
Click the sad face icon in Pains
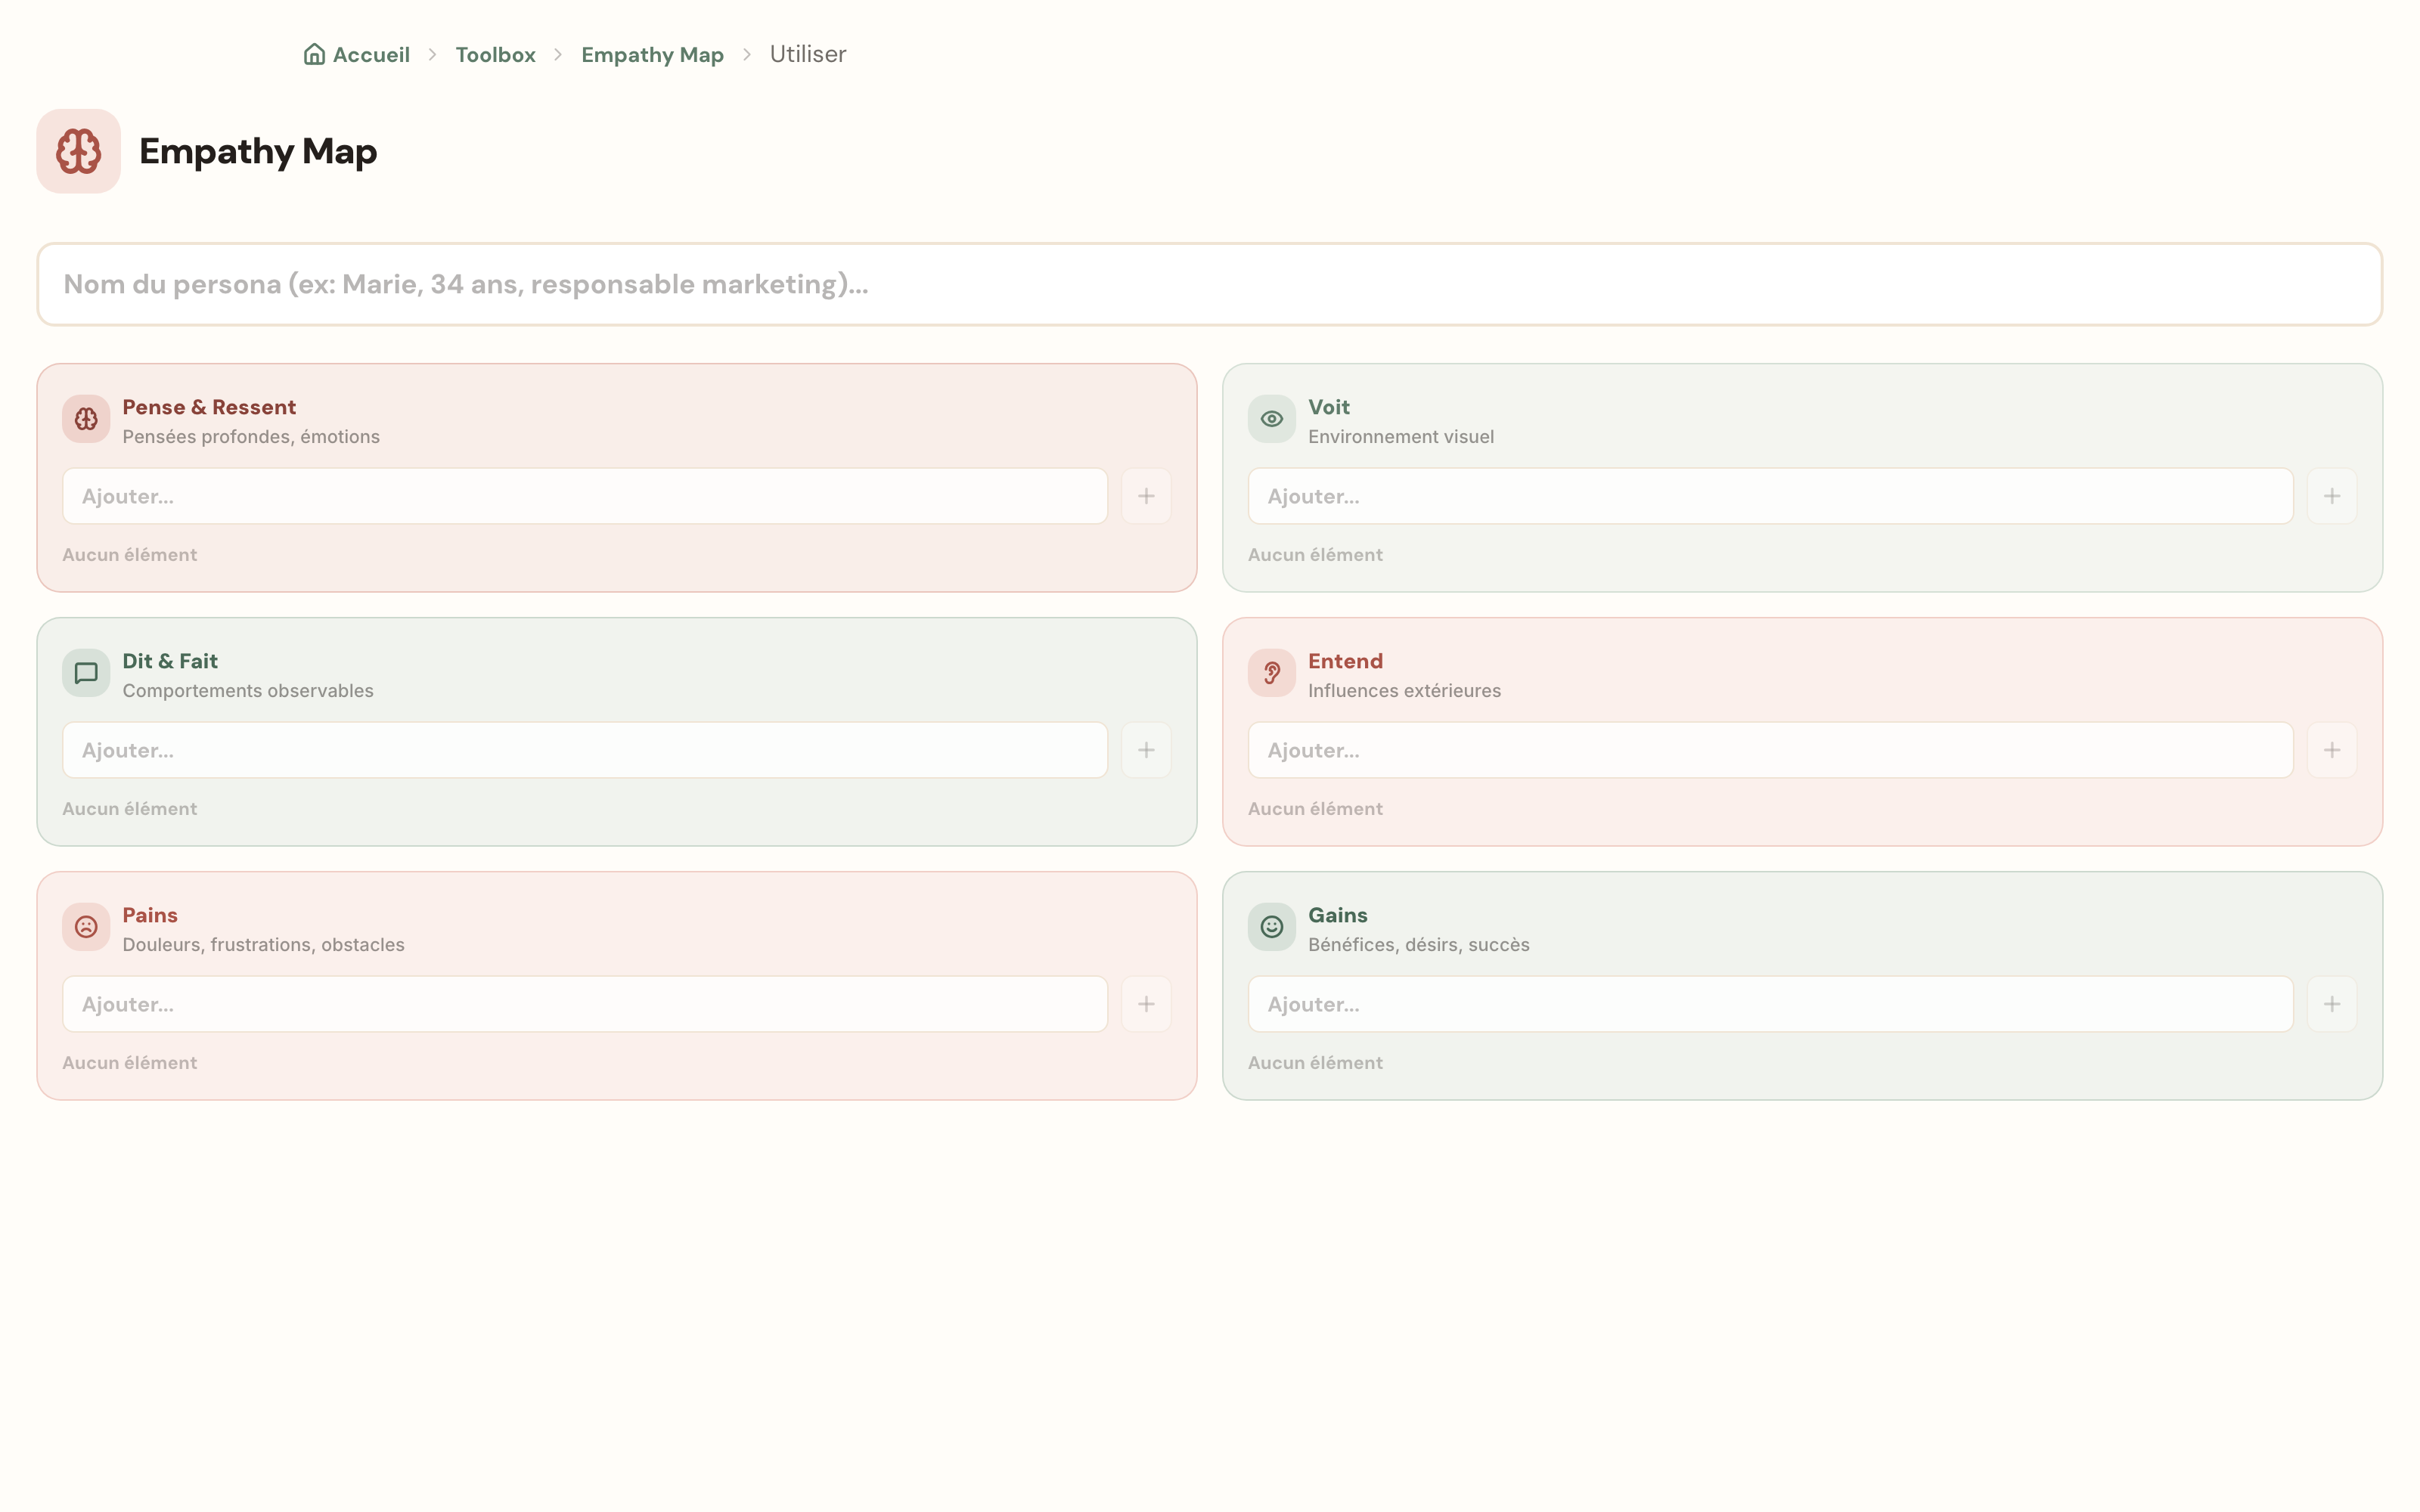pos(86,927)
